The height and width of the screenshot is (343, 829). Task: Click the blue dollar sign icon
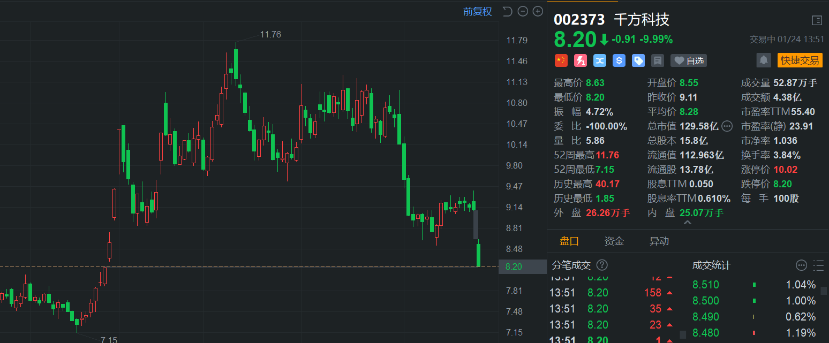click(x=619, y=60)
